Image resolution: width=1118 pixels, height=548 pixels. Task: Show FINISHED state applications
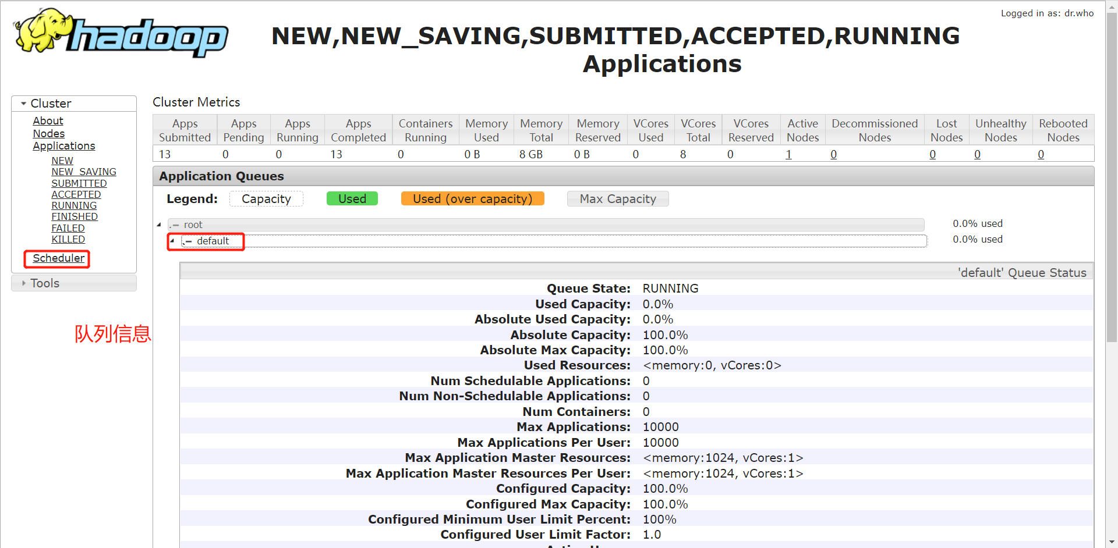tap(75, 216)
